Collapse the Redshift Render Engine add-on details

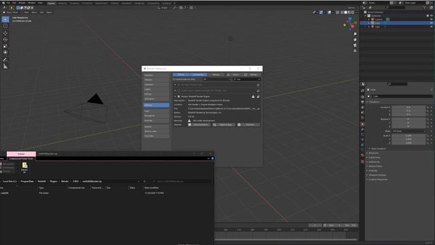[x=175, y=97]
